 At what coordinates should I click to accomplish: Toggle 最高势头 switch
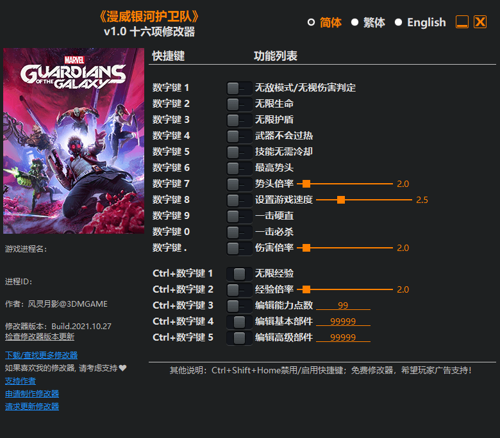coord(239,168)
